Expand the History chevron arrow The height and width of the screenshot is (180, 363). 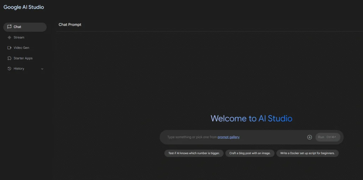tap(42, 69)
